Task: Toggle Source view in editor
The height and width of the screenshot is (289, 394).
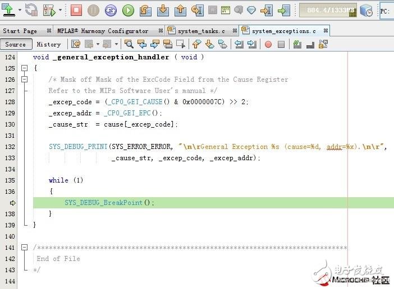Action: pos(16,44)
